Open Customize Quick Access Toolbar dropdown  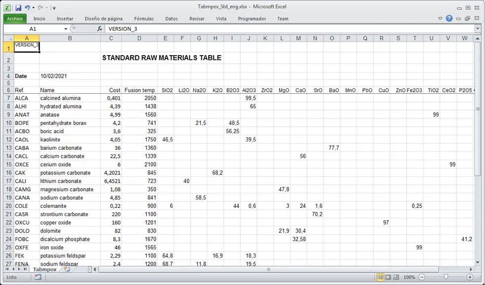54,8
